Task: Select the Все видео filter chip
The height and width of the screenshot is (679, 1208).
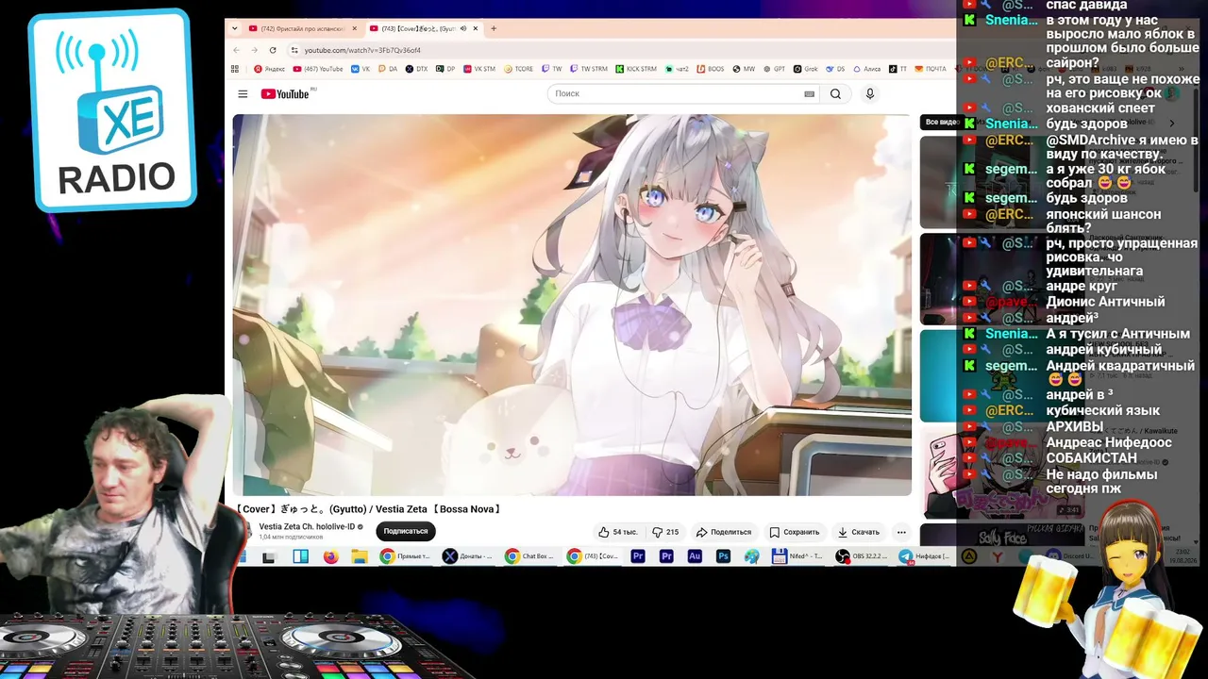Action: coord(941,122)
